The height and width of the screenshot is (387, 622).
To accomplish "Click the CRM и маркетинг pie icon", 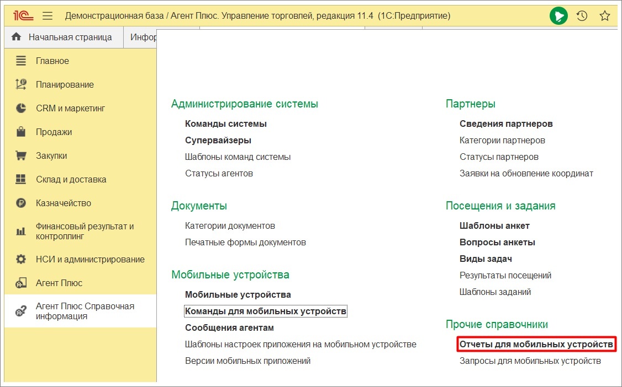I will pos(20,108).
